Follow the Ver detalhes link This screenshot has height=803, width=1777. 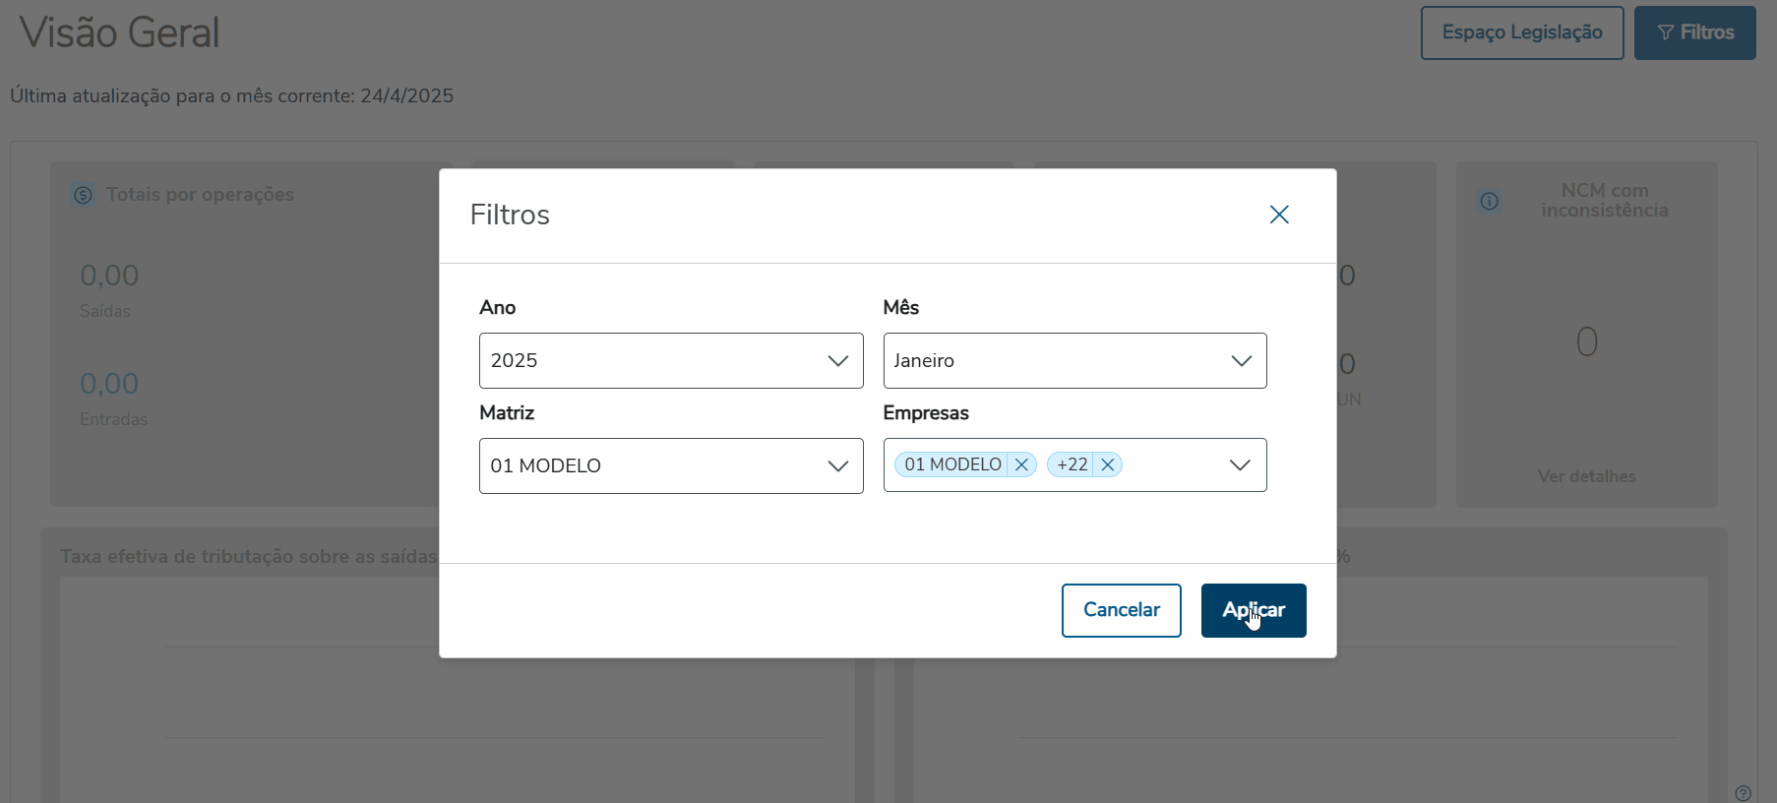pos(1586,476)
